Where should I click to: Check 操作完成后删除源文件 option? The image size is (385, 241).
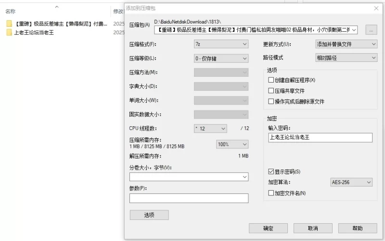click(x=271, y=101)
